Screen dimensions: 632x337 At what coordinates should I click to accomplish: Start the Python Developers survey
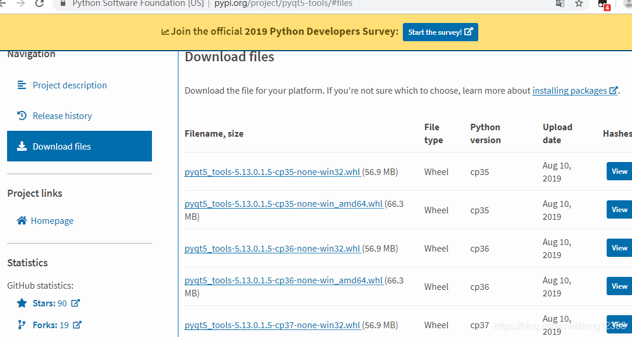coord(440,32)
